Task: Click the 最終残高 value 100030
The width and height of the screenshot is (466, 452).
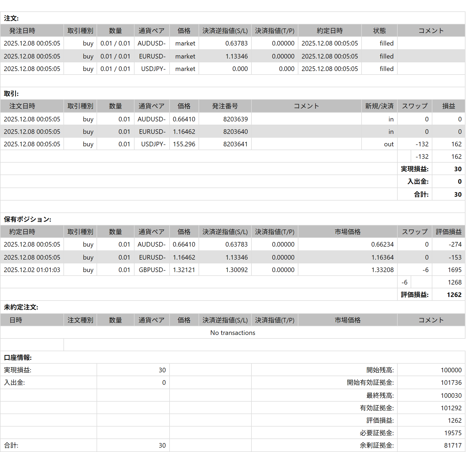Action: tap(451, 396)
